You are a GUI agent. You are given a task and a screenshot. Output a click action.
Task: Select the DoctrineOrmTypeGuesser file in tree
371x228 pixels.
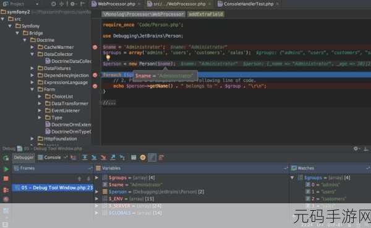(68, 132)
